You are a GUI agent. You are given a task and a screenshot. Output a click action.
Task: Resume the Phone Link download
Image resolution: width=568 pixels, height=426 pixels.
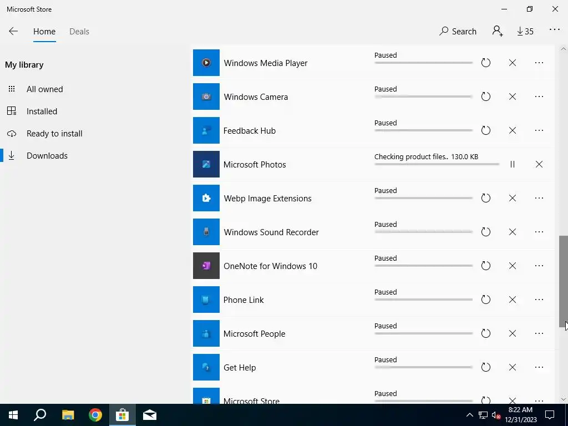pyautogui.click(x=486, y=300)
